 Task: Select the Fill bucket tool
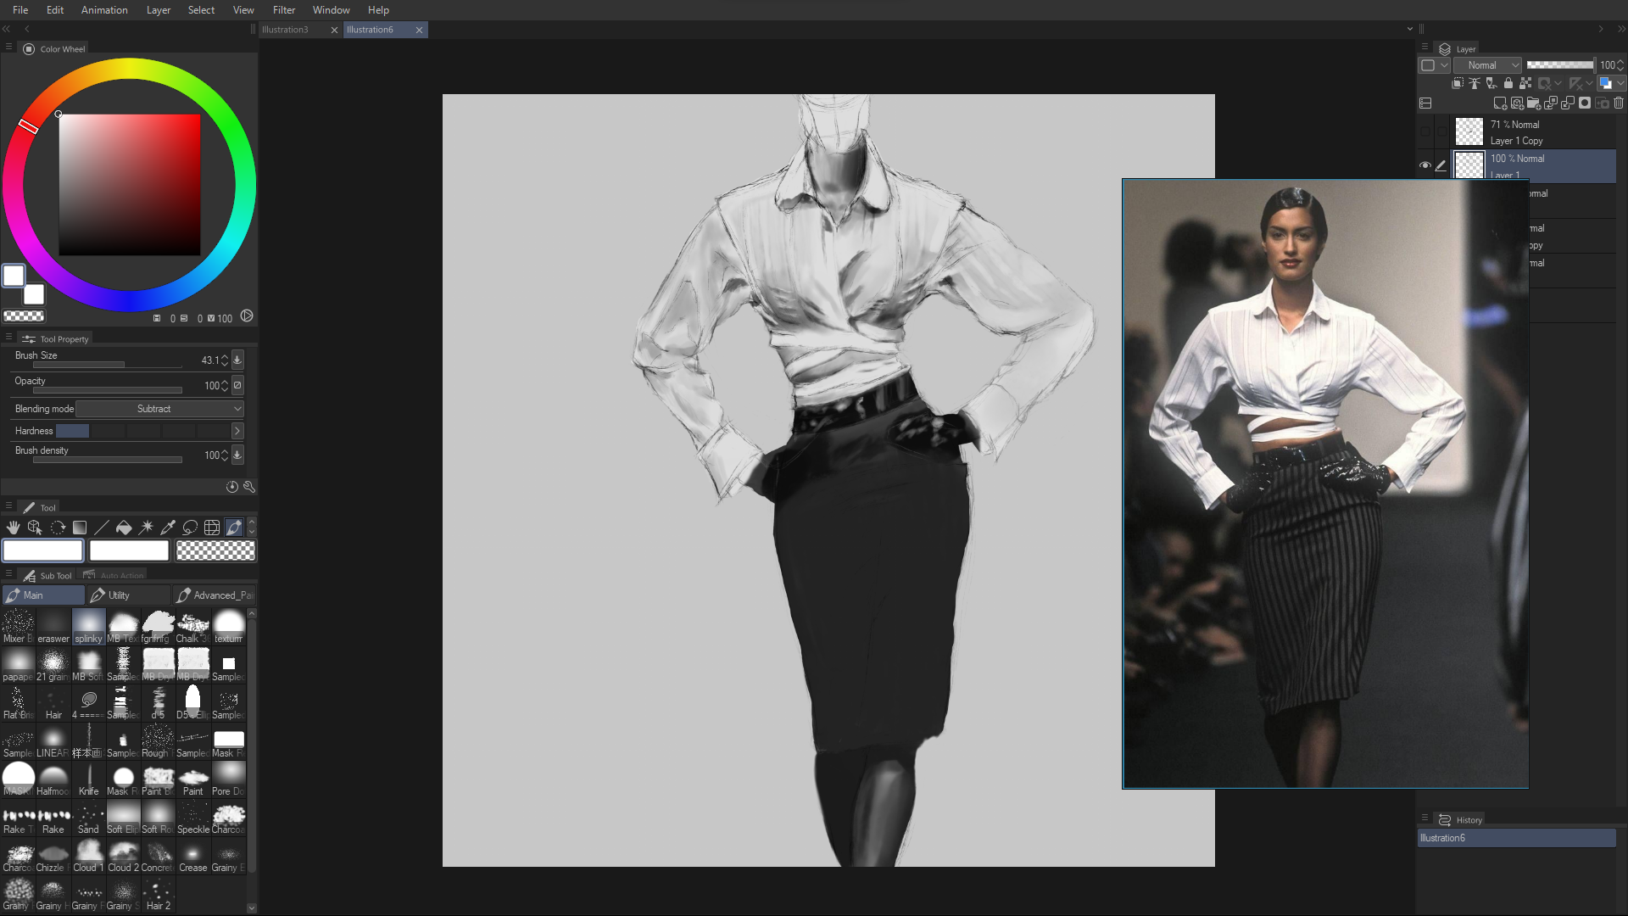tap(124, 528)
